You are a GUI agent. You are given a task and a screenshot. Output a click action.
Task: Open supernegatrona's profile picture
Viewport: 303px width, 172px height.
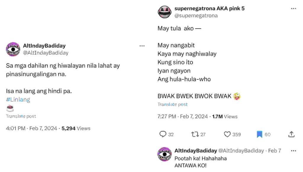(x=165, y=12)
